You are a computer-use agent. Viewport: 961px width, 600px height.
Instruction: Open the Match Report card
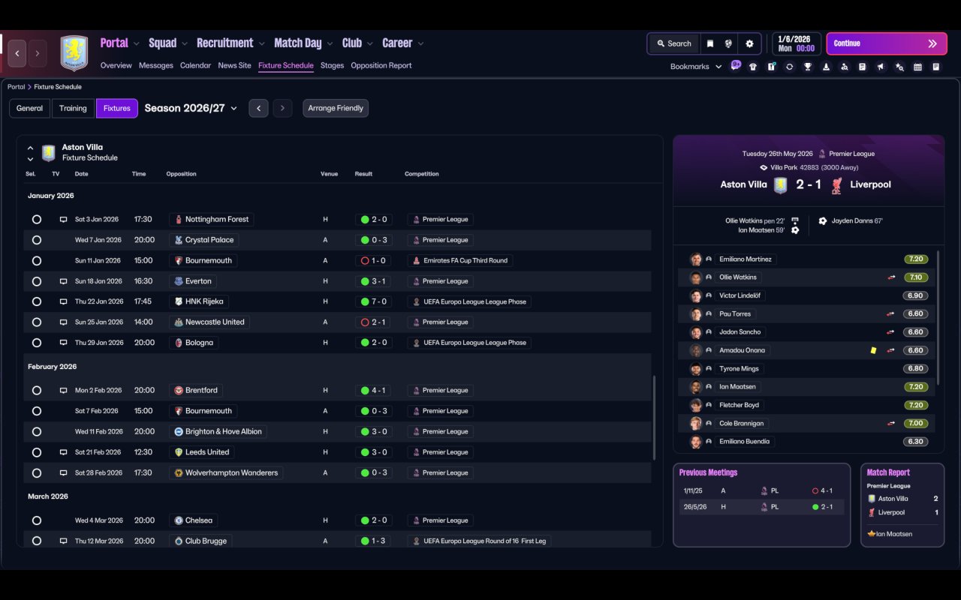(902, 505)
